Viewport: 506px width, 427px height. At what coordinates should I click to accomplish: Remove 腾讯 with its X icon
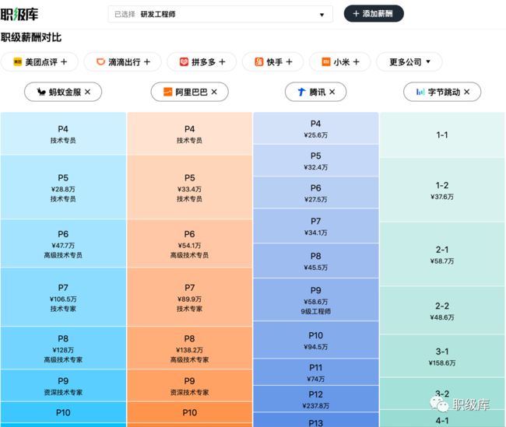click(x=332, y=92)
